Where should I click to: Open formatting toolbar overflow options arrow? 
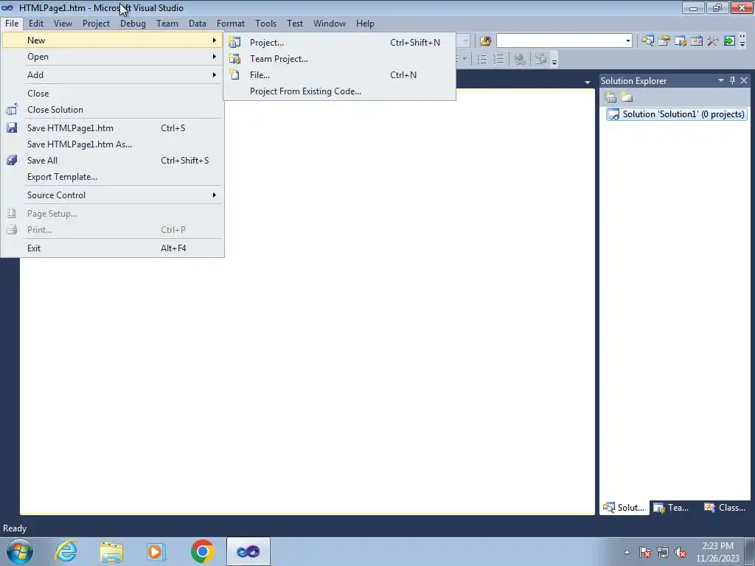(554, 60)
